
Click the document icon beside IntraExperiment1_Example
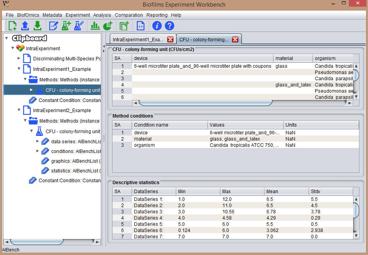tap(27, 69)
